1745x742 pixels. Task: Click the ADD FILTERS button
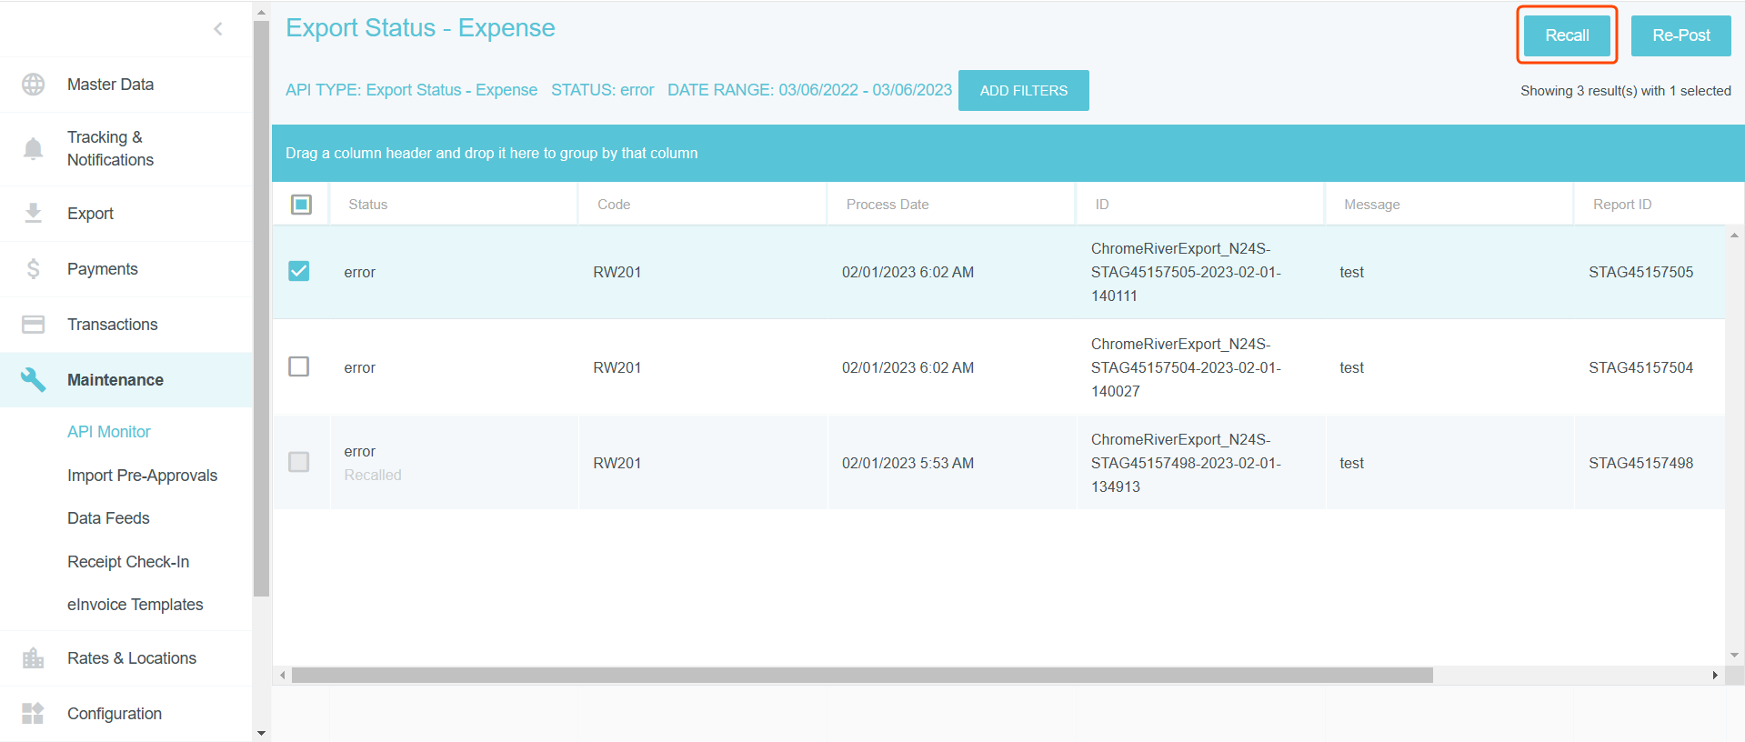click(1023, 91)
